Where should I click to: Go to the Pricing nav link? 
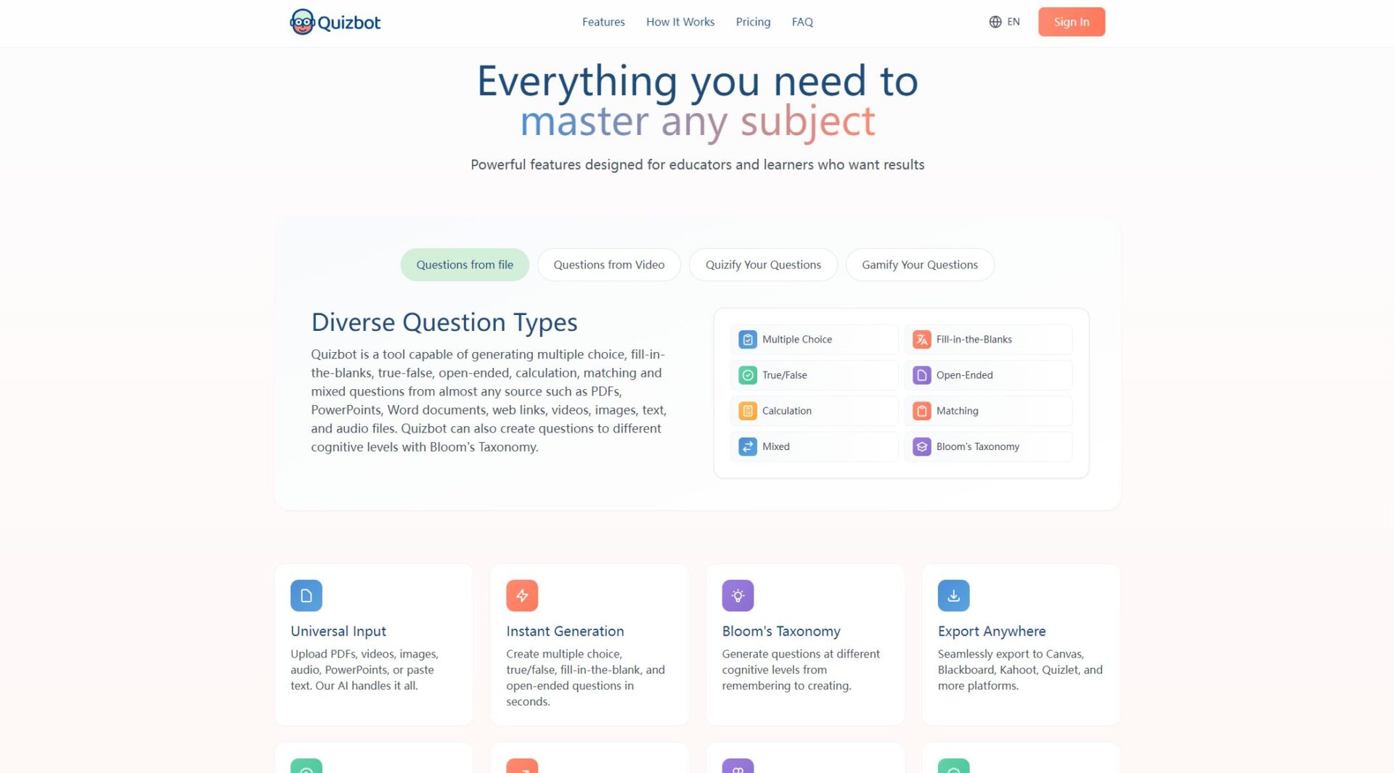[753, 22]
